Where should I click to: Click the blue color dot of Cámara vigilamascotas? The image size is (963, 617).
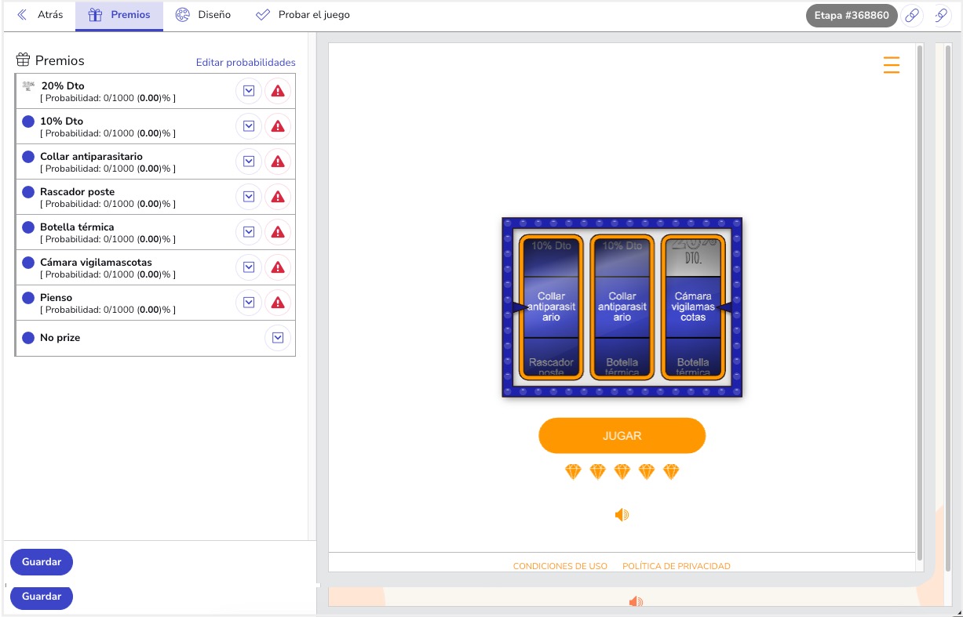click(28, 263)
